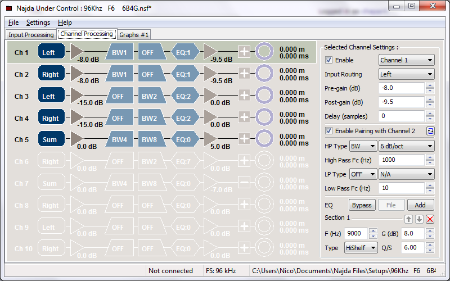
Task: Select Ch 2 BW1 high-pass filter block
Action: coord(119,74)
